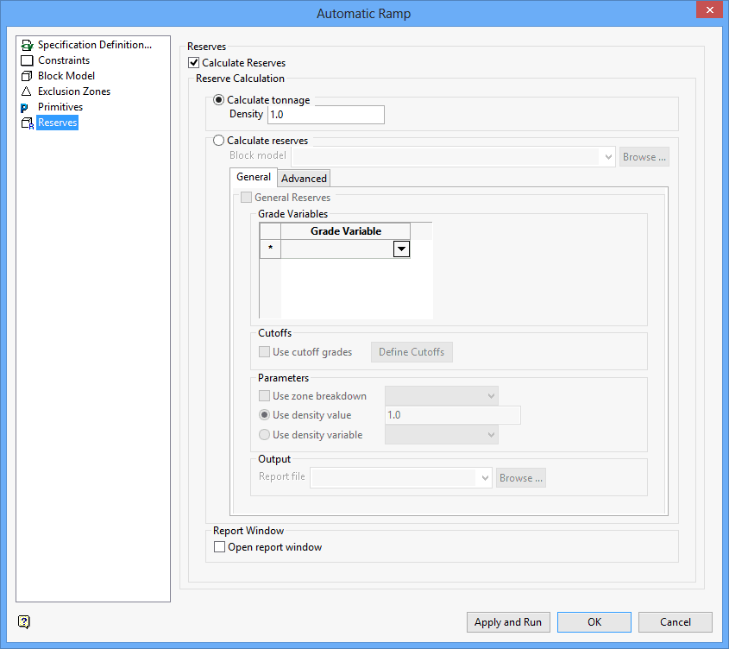The height and width of the screenshot is (649, 729).
Task: Click the Specification Definition icon in sidebar
Action: click(28, 45)
